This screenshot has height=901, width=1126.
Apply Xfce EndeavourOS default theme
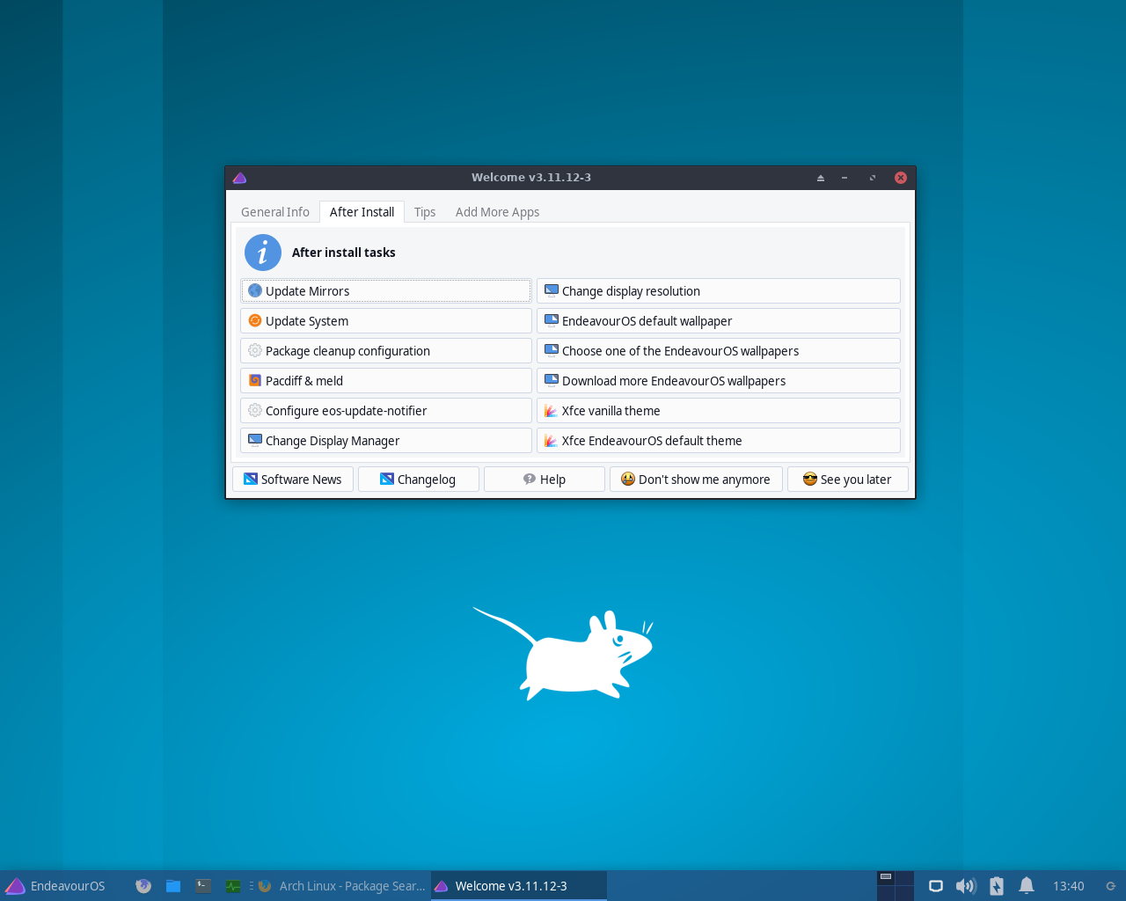click(719, 441)
